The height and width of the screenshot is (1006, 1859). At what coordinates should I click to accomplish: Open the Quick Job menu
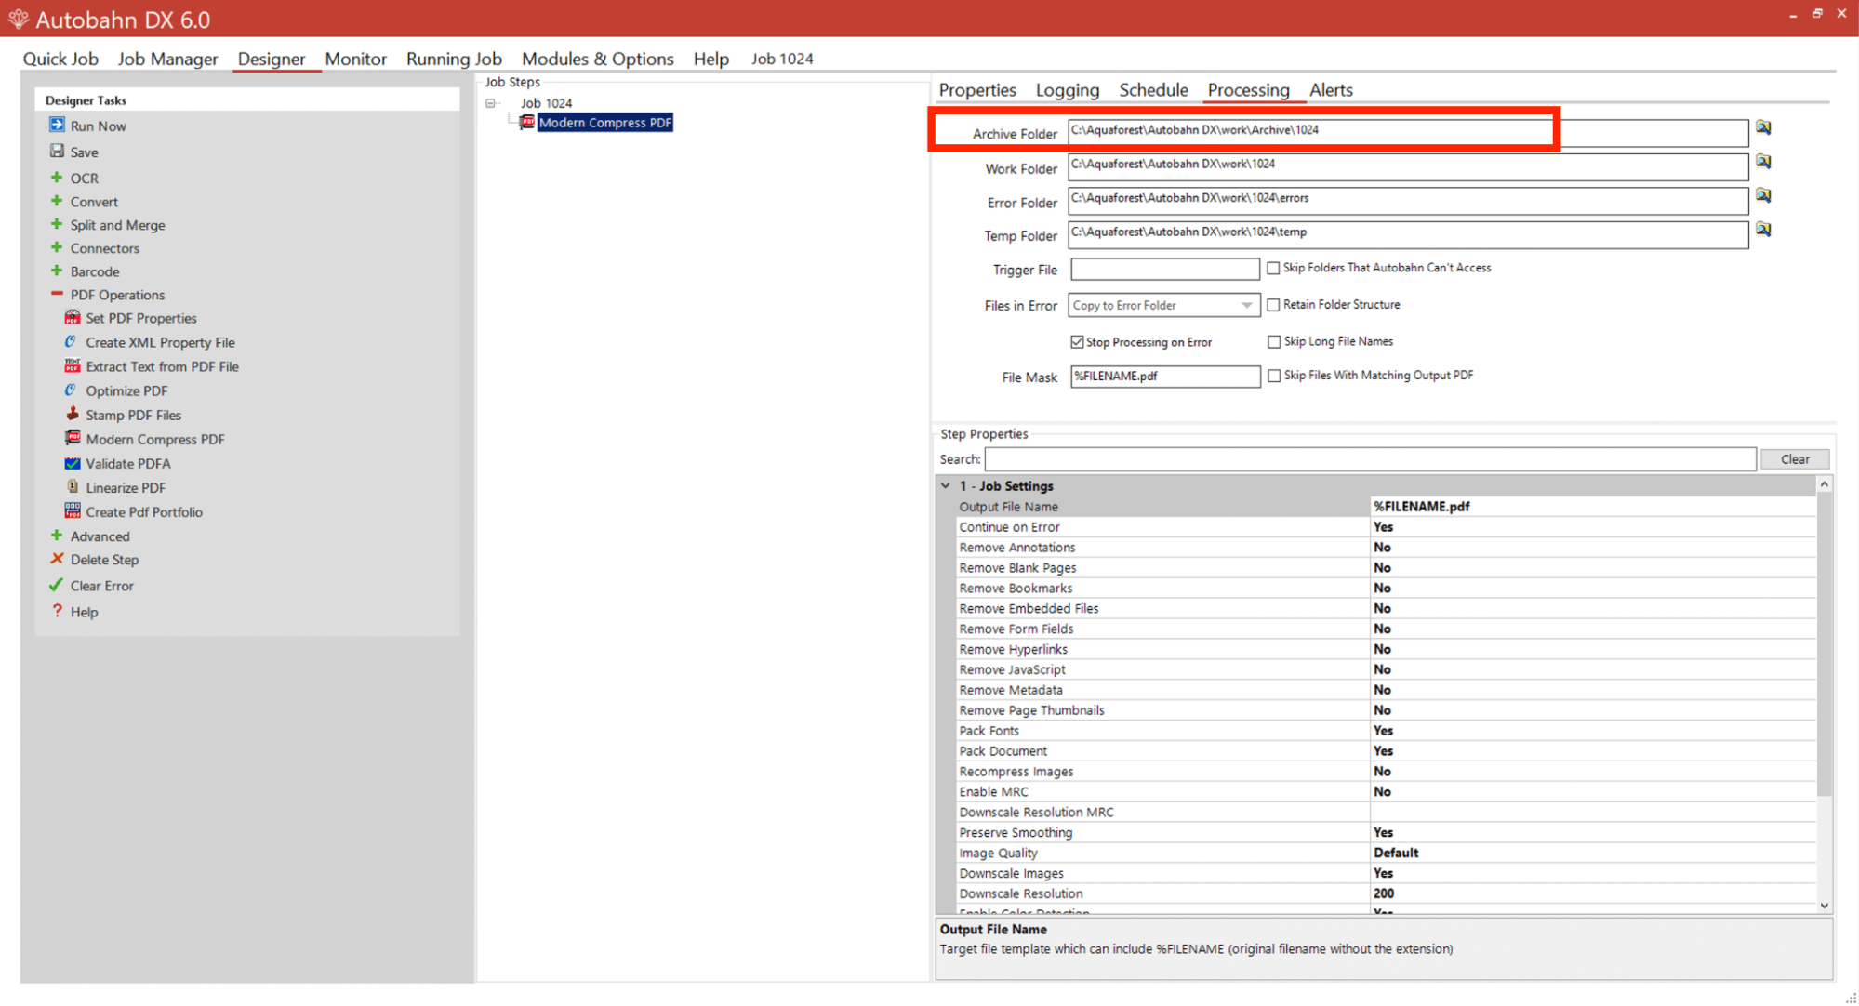tap(60, 59)
